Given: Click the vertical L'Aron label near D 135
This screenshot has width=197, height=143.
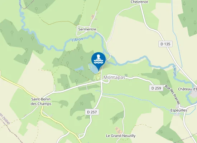Looking at the screenshot, I should [175, 71].
